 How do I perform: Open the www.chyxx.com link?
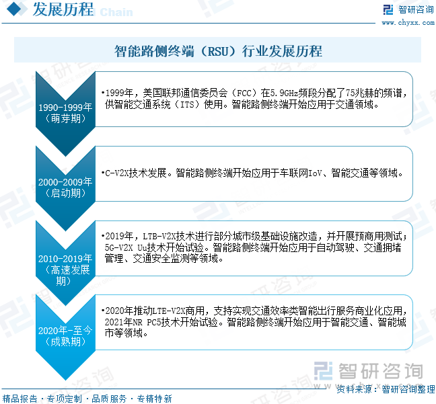[x=408, y=22]
